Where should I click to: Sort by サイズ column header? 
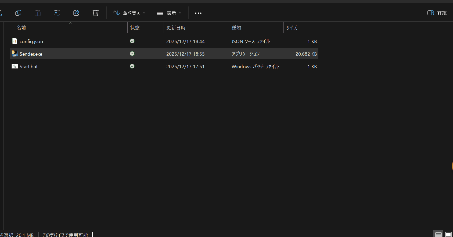[x=292, y=28]
